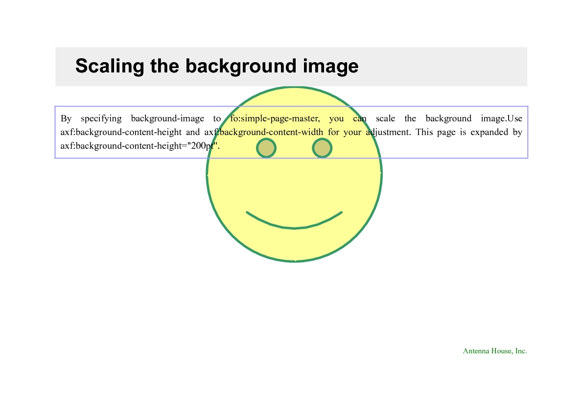Click the word "specifying" in the first line
Screen dimensions: 583x416
tap(101, 118)
